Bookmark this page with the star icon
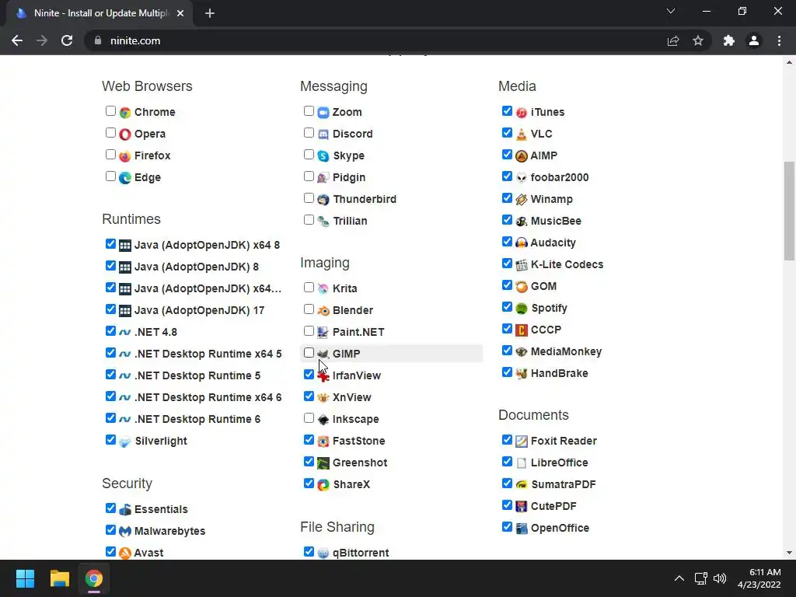Image resolution: width=796 pixels, height=597 pixels. click(698, 40)
